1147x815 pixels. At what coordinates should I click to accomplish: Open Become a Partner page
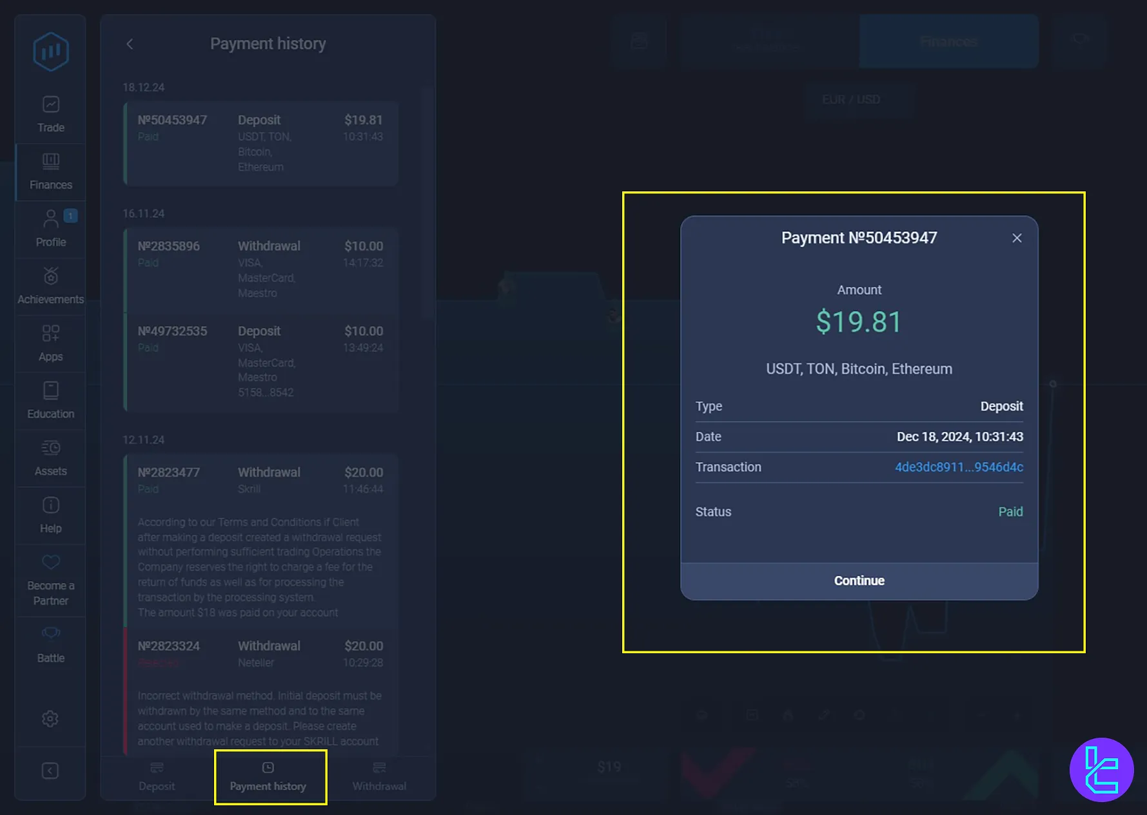(51, 580)
